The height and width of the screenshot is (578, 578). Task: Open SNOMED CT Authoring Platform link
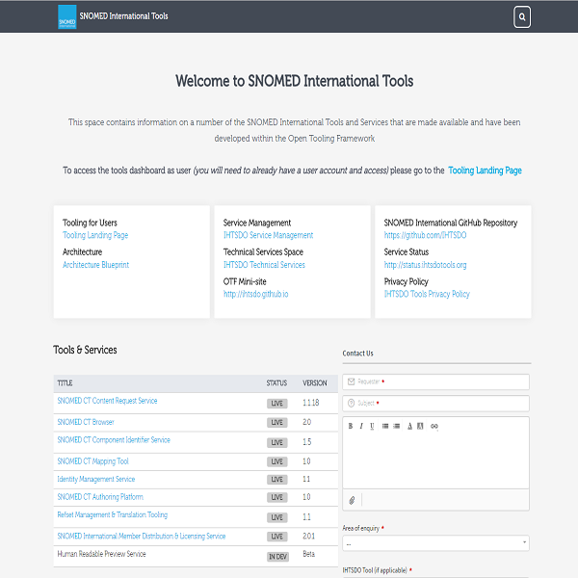[x=100, y=497]
